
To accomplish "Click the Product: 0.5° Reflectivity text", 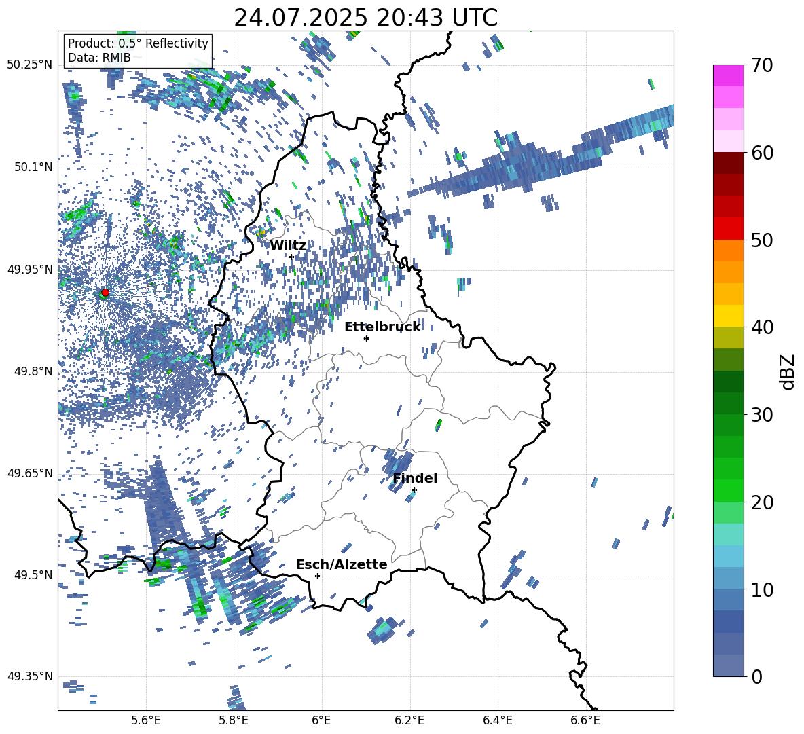I will point(138,43).
